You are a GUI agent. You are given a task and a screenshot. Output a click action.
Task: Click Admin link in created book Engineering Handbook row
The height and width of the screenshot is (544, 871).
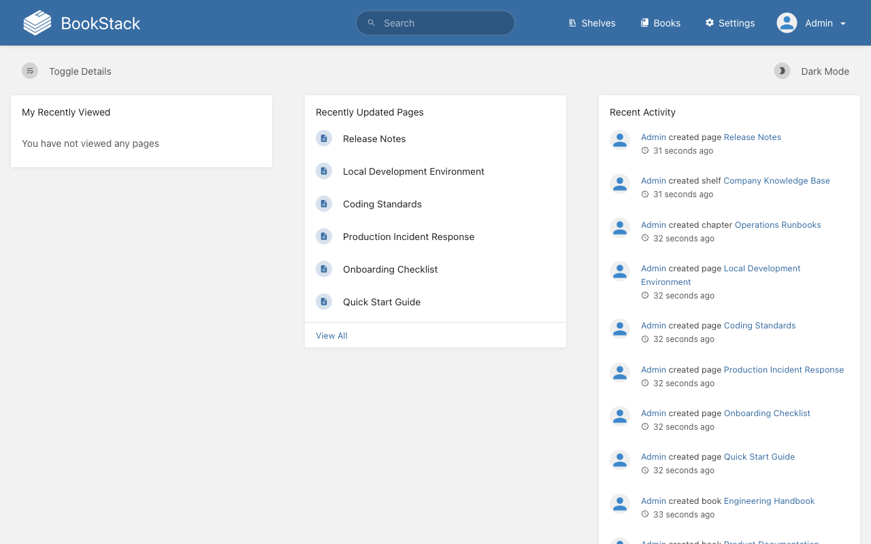653,500
